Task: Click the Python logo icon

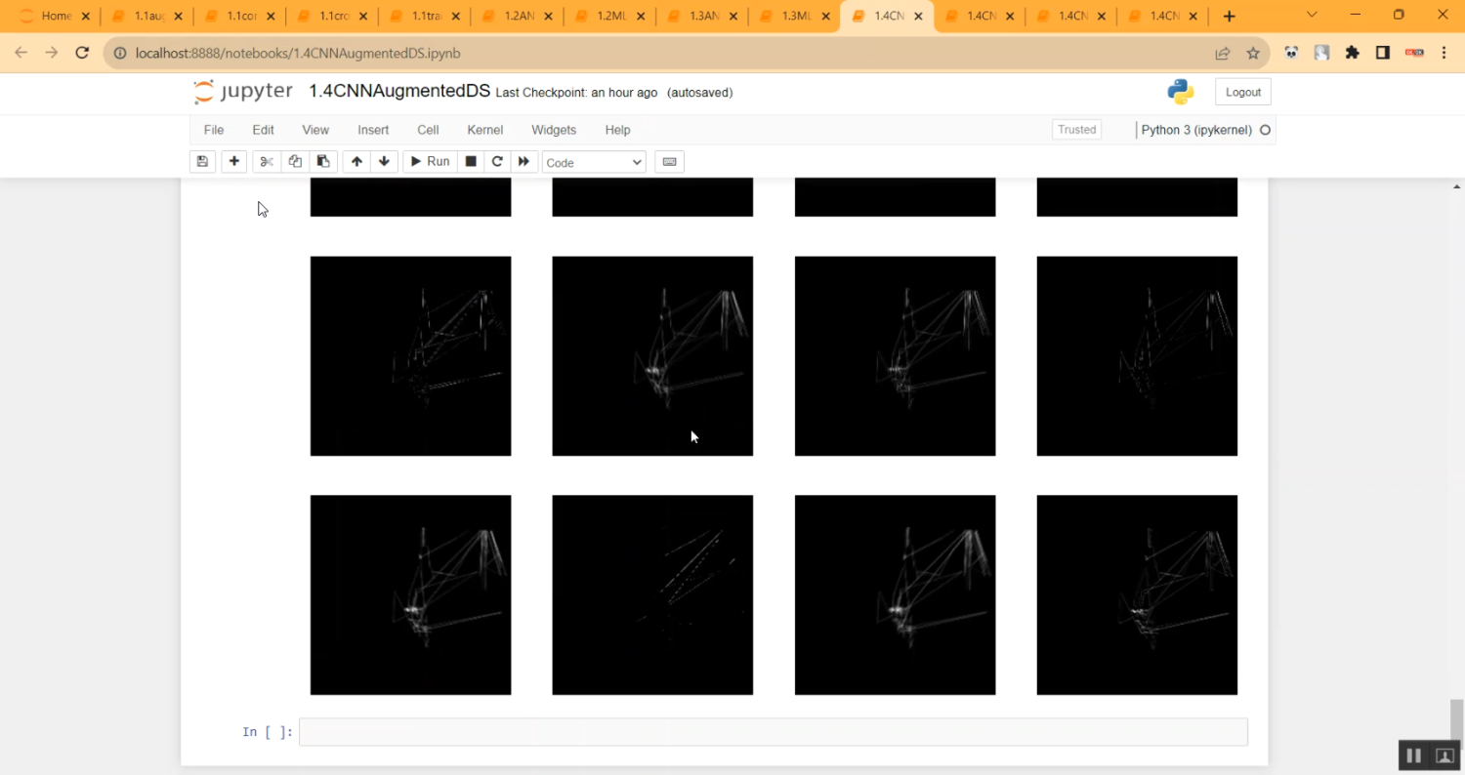Action: click(1181, 92)
